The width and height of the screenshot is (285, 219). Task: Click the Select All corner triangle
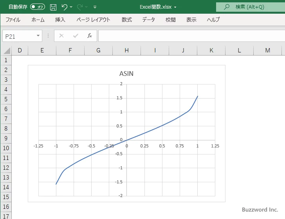pyautogui.click(x=7, y=51)
